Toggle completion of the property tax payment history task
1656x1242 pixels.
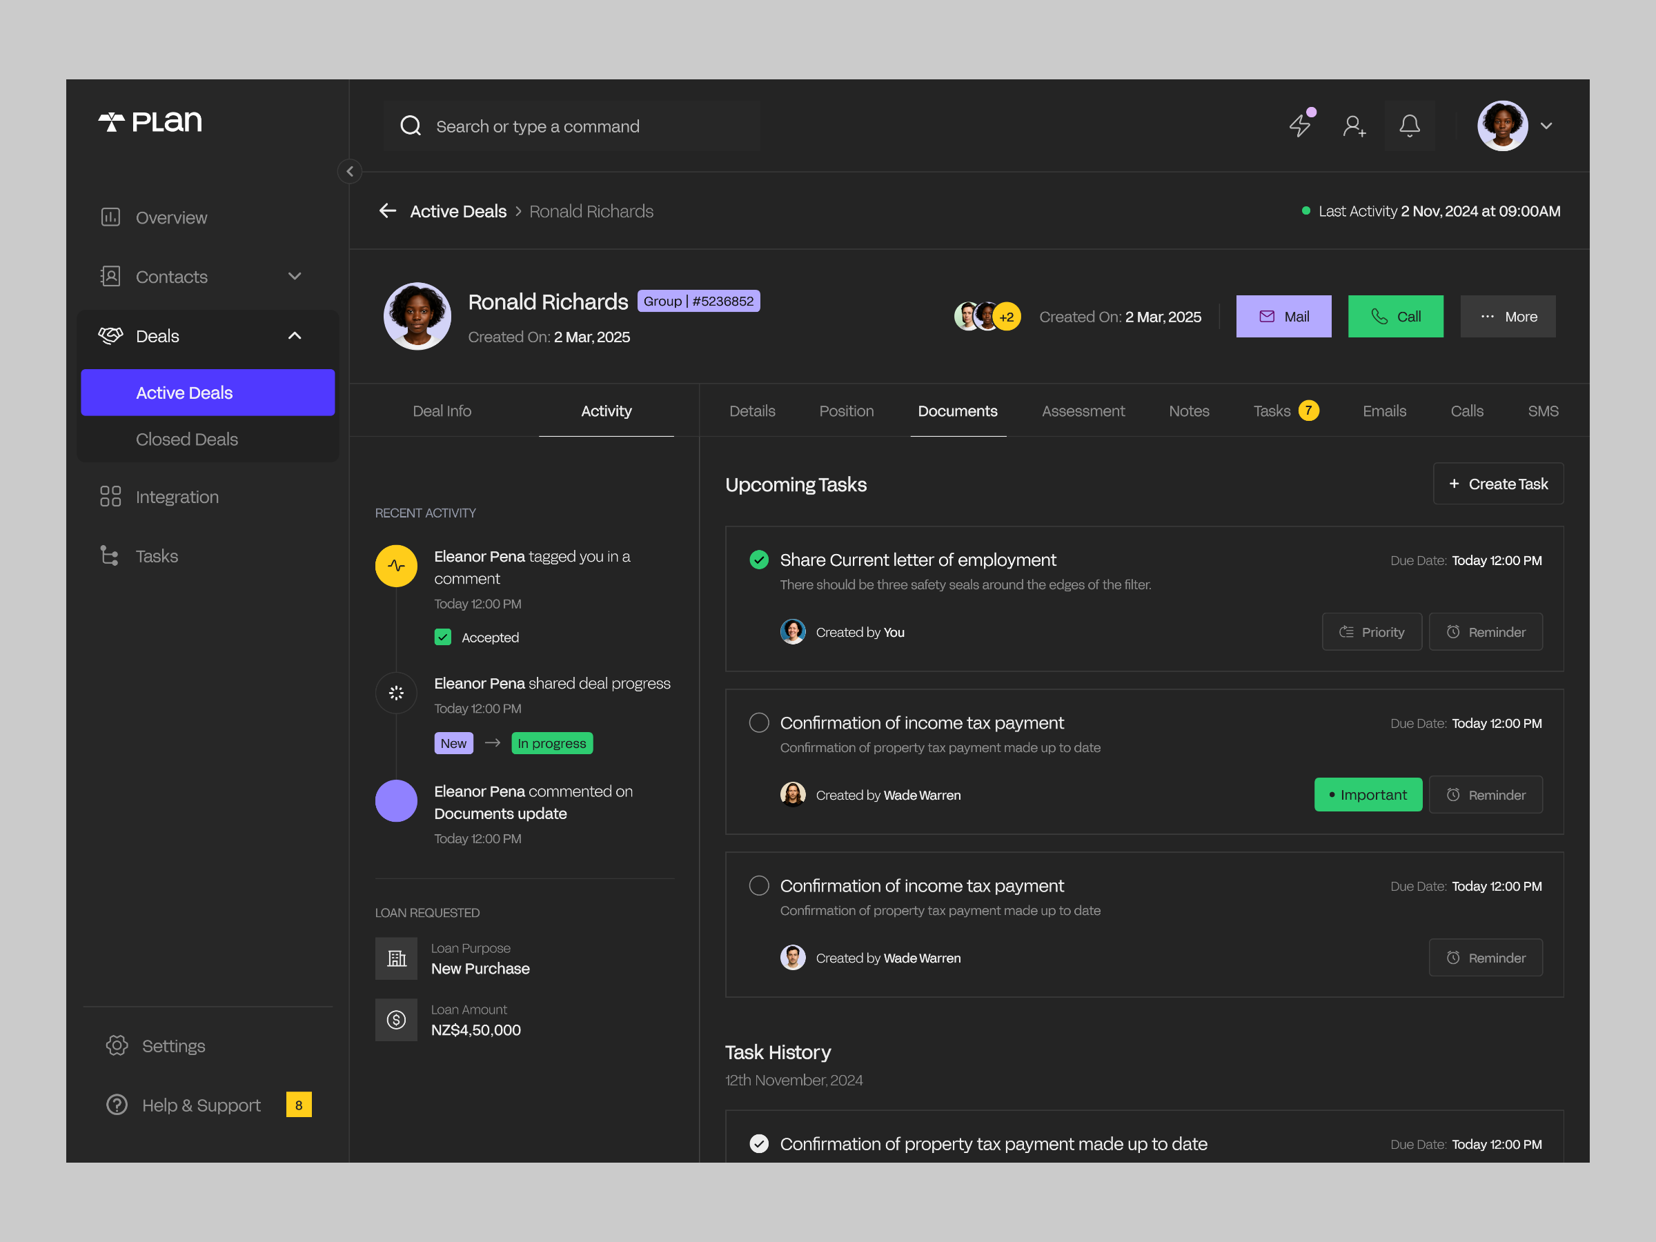click(x=759, y=1144)
